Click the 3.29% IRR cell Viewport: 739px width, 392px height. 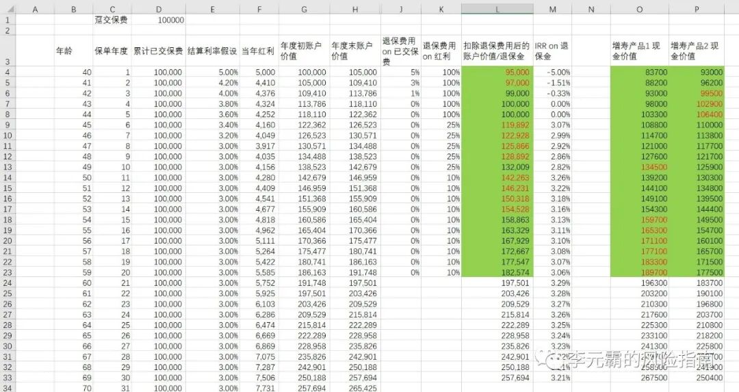[x=552, y=283]
